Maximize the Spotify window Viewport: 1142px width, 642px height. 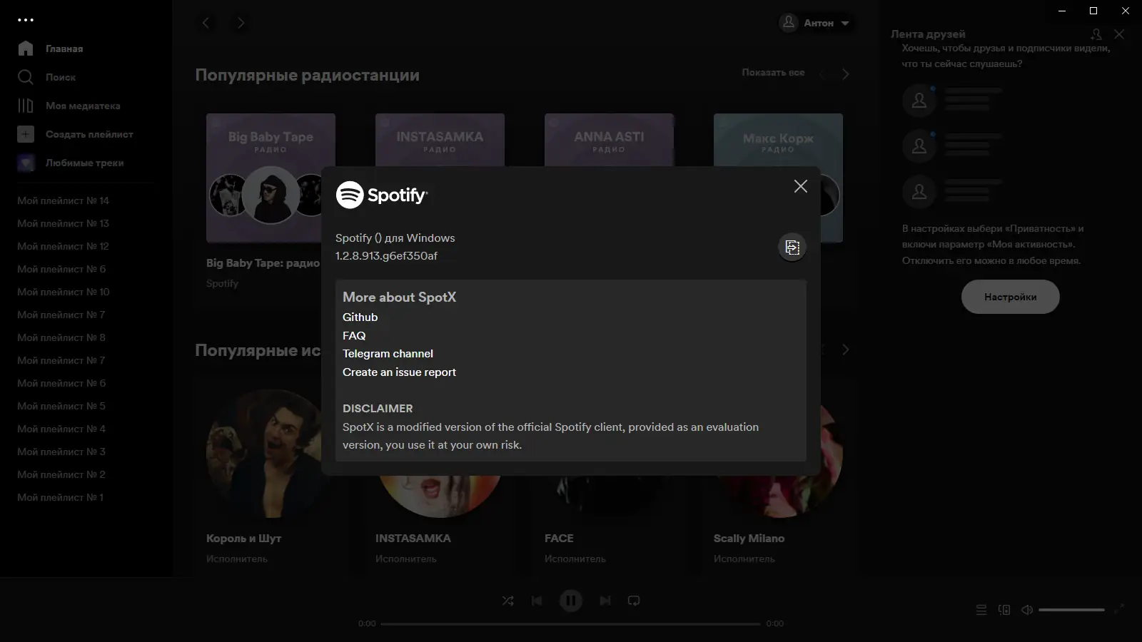pos(1093,11)
